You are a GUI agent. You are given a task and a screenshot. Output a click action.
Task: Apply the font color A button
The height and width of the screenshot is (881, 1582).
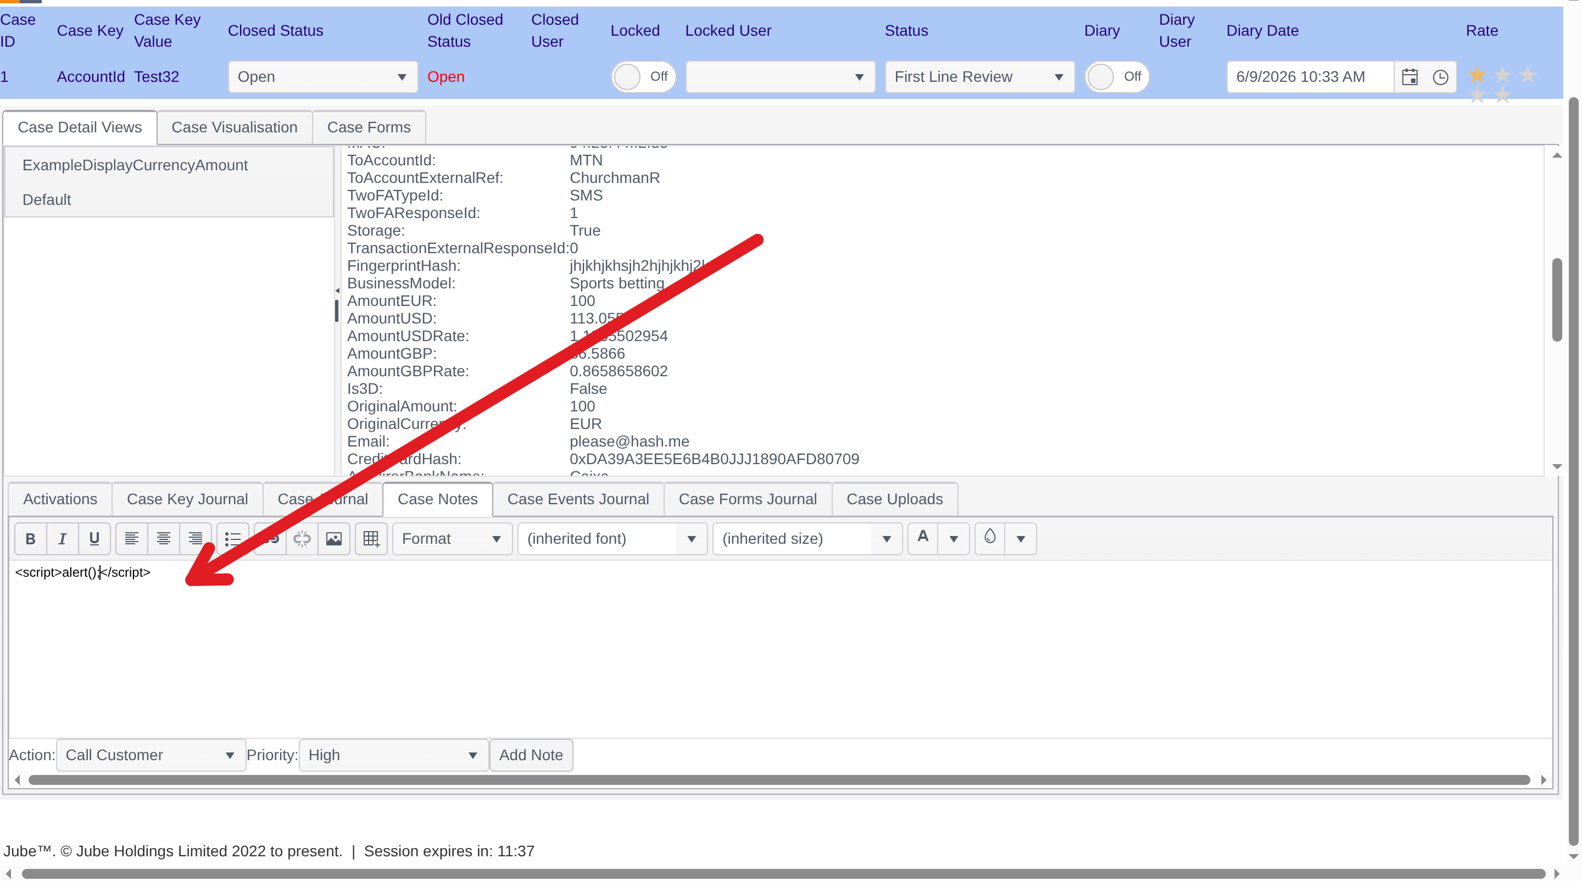pos(923,538)
